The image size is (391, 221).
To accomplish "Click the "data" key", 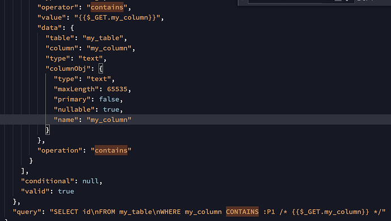I will click(x=49, y=28).
